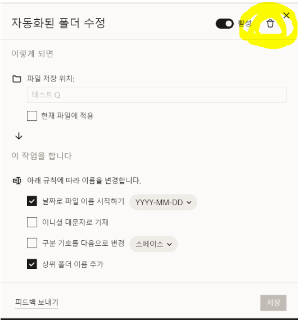Click the 자동화된 폴더 수정 title
The image size is (307, 324).
pos(58,22)
